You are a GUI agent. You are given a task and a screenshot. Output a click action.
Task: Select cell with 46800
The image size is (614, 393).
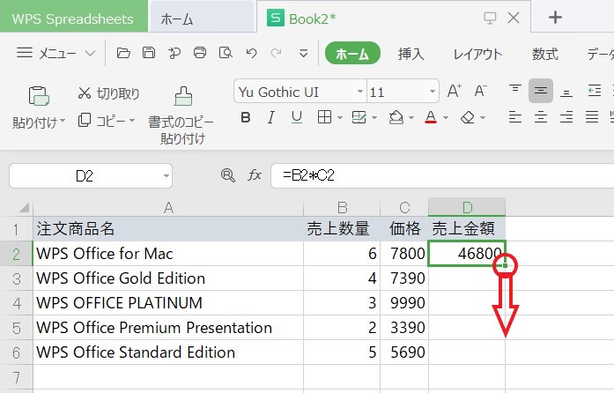pos(467,254)
